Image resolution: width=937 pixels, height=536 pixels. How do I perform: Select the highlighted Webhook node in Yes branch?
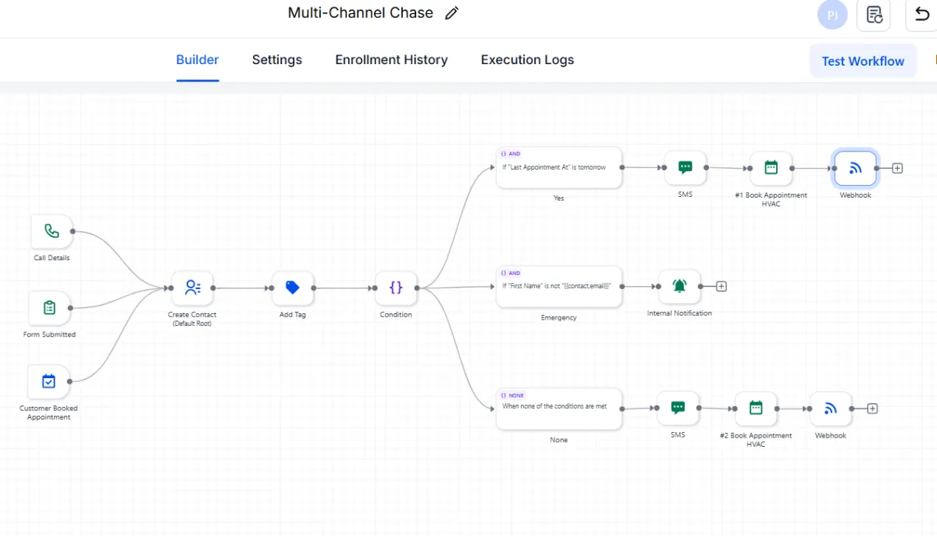856,168
